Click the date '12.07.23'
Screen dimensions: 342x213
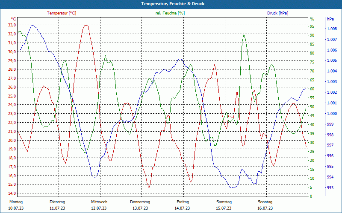point(99,208)
